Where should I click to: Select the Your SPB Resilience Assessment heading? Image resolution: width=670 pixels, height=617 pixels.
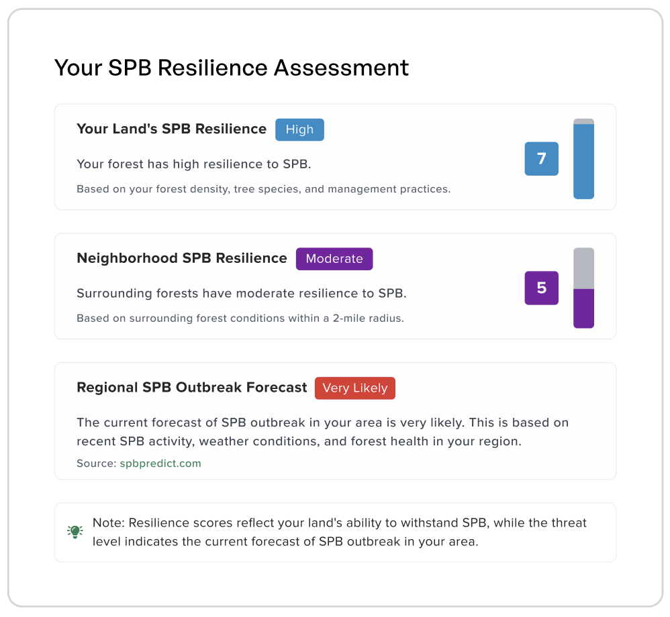[232, 68]
